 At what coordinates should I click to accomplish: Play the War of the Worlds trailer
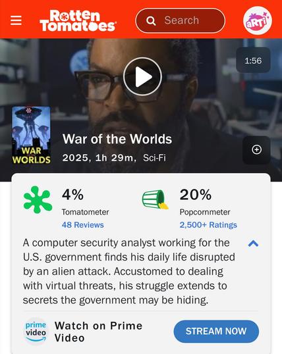click(142, 76)
